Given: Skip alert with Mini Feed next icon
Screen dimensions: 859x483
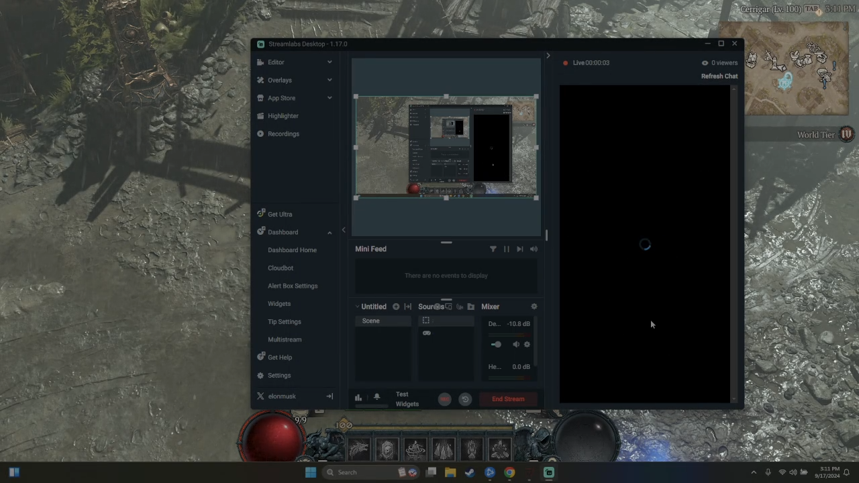Looking at the screenshot, I should [519, 249].
